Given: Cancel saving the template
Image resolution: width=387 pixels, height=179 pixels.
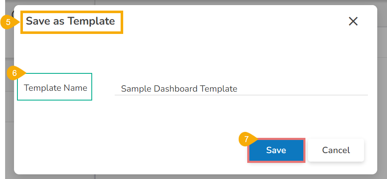Looking at the screenshot, I should [336, 150].
